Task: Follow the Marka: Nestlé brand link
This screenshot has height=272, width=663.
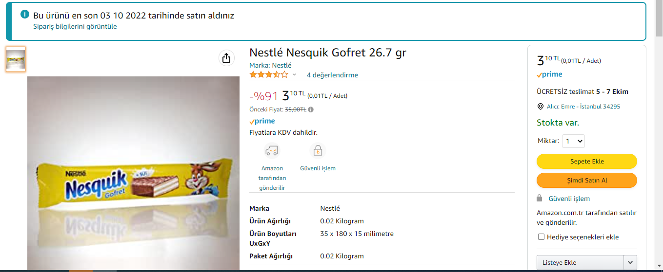Action: (x=270, y=65)
